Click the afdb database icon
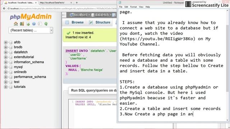Image resolution: width=230 pixels, height=129 pixels. pos(11,42)
